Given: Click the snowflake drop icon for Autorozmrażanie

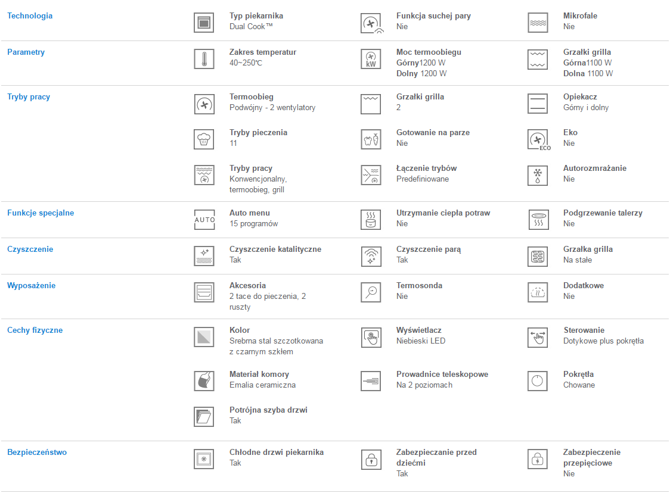Looking at the screenshot, I should (x=538, y=175).
